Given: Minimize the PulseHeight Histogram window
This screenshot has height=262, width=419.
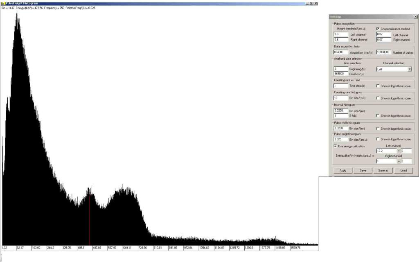Looking at the screenshot, I should point(307,3).
